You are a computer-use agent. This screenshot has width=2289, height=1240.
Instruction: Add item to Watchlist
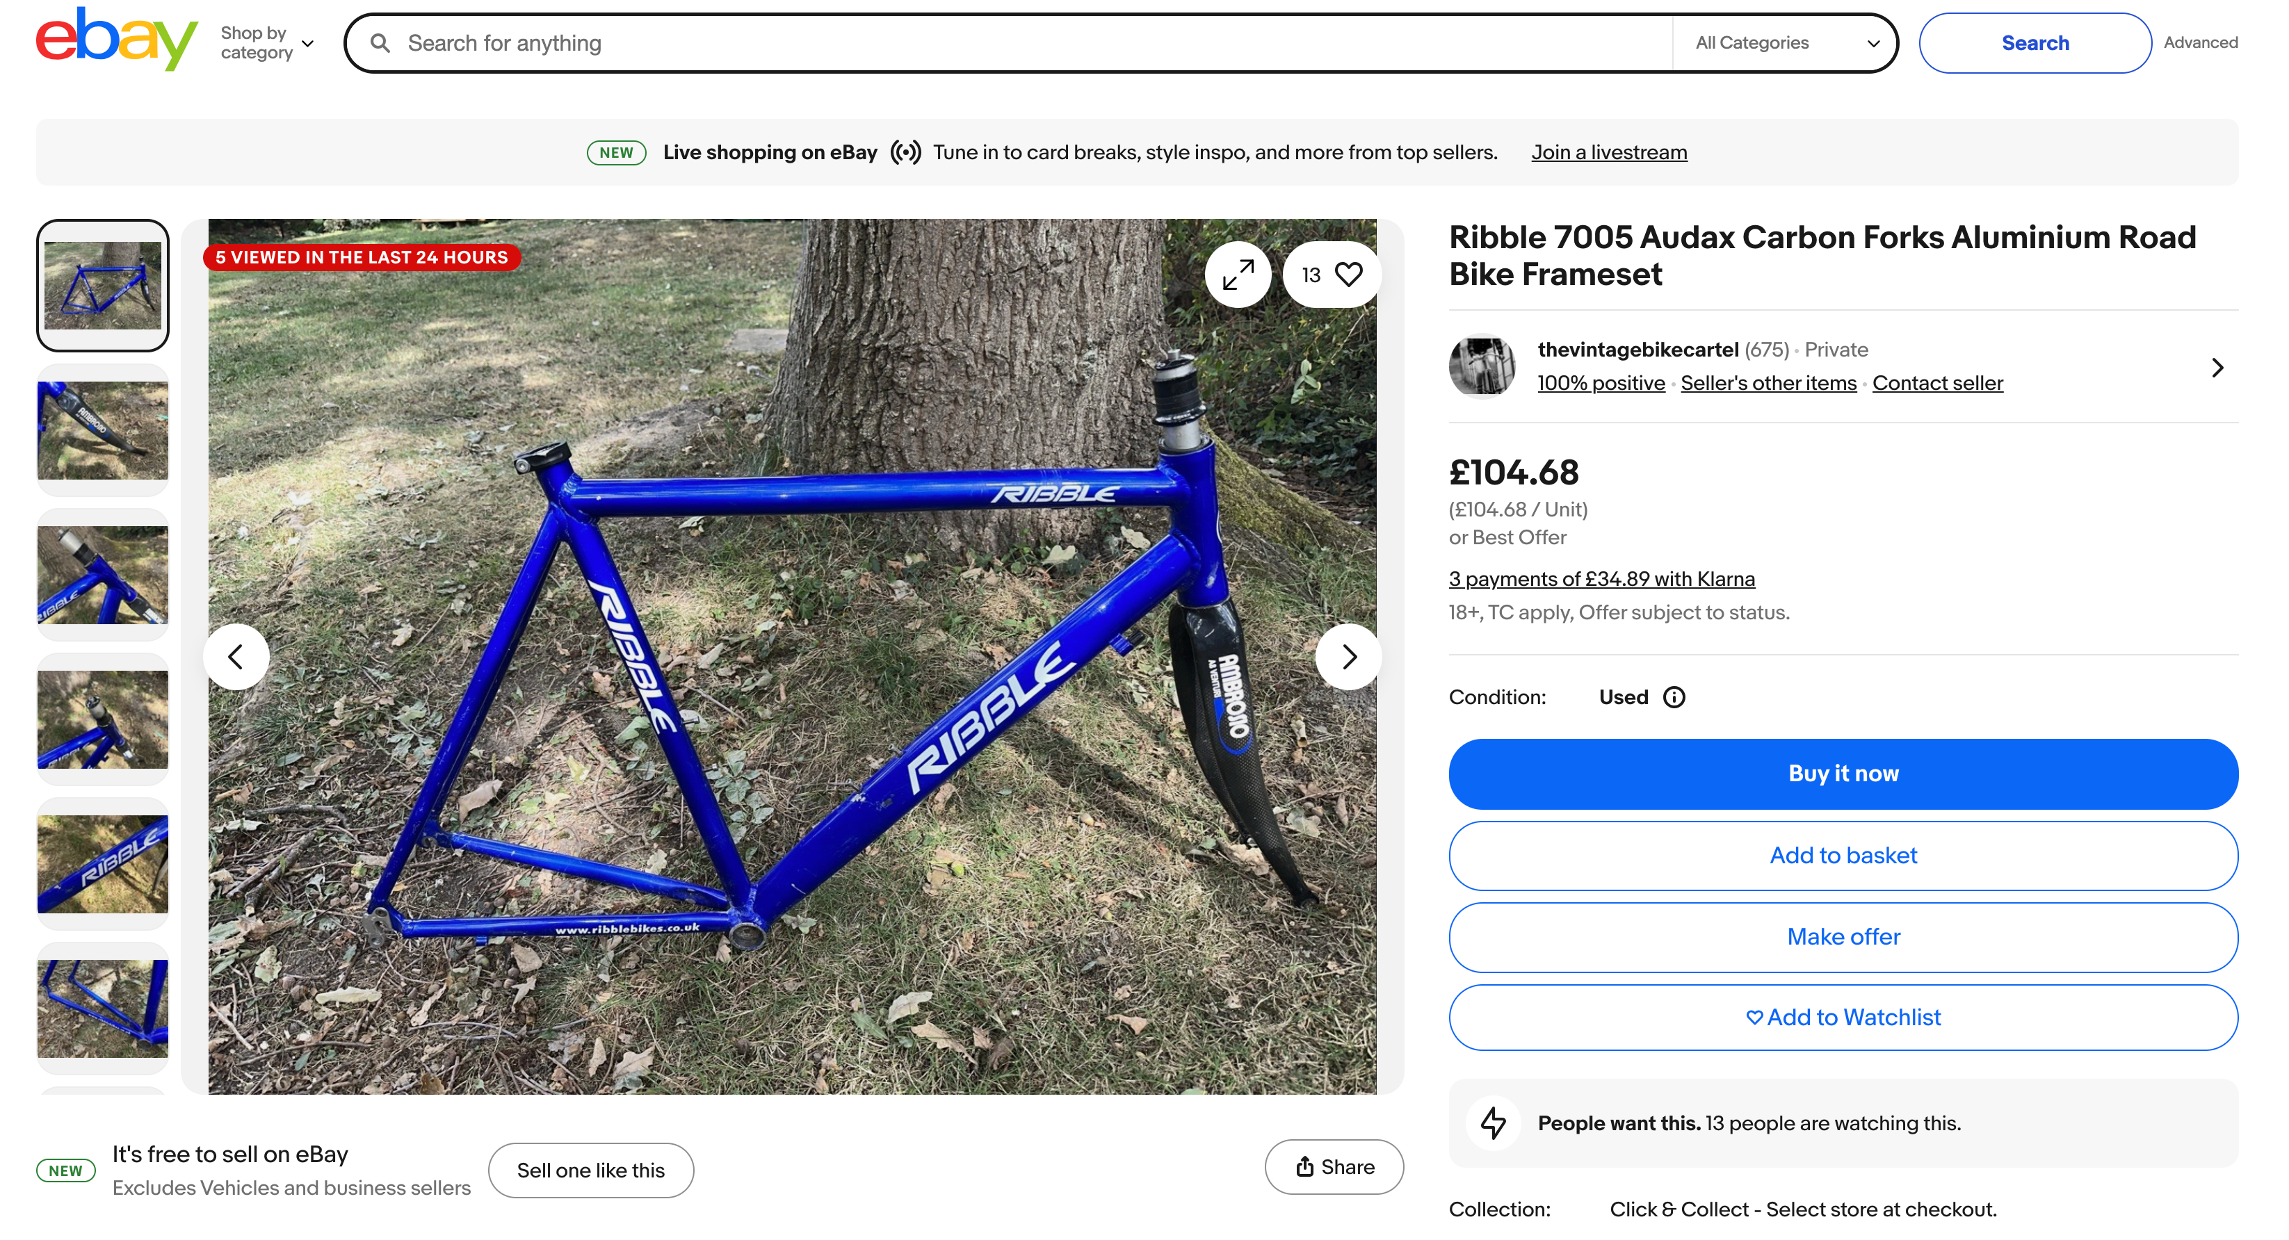pyautogui.click(x=1843, y=1018)
